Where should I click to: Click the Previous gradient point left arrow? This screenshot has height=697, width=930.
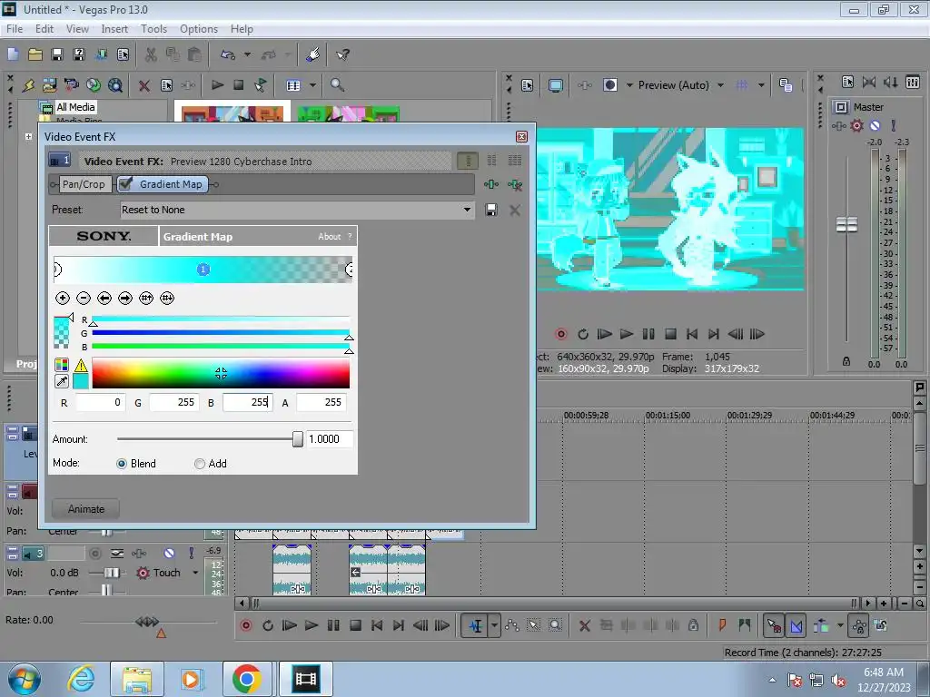tap(104, 298)
